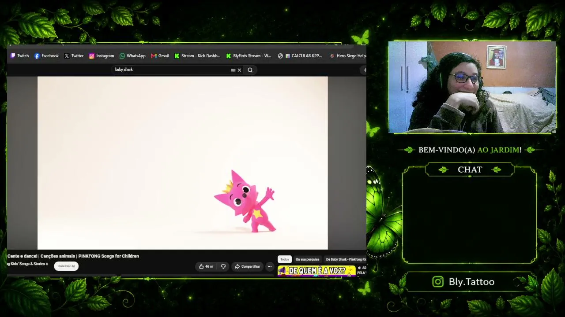Click the magnifier search button
The width and height of the screenshot is (565, 317).
click(x=250, y=70)
